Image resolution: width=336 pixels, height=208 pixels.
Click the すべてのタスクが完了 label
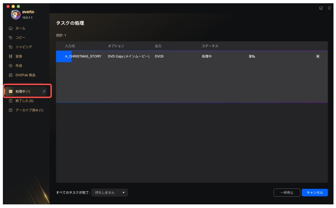pyautogui.click(x=73, y=192)
